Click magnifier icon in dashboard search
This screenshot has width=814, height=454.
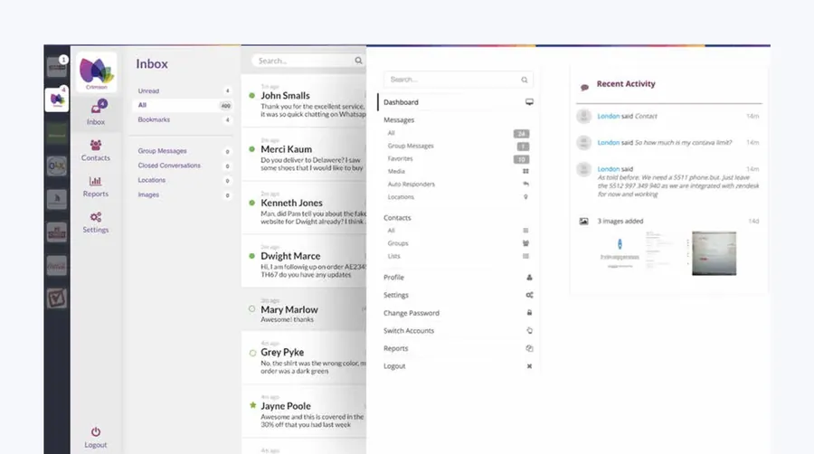[525, 80]
